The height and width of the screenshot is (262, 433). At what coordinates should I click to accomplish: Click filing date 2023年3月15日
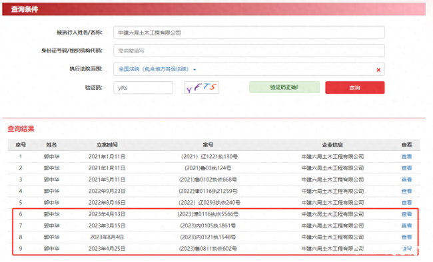[x=107, y=226]
